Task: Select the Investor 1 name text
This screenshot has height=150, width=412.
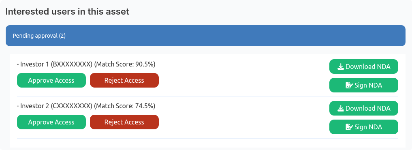Action: (35, 64)
